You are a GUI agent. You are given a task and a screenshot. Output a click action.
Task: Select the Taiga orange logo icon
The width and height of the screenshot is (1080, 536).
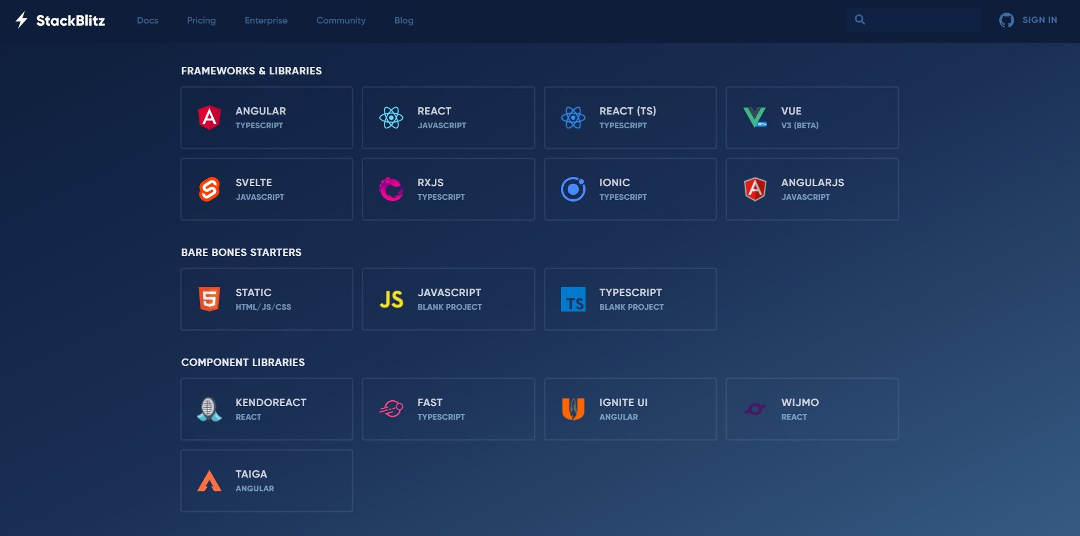[209, 480]
